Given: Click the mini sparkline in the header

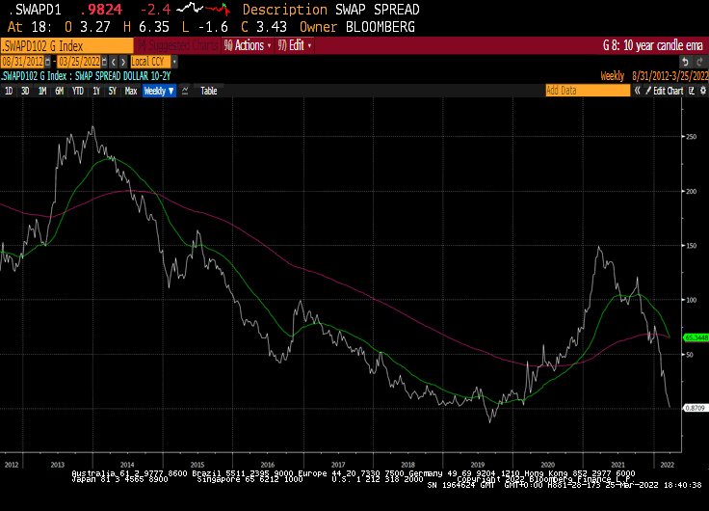Looking at the screenshot, I should pyautogui.click(x=203, y=9).
